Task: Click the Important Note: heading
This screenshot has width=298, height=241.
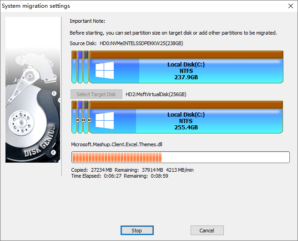Action: coord(87,21)
